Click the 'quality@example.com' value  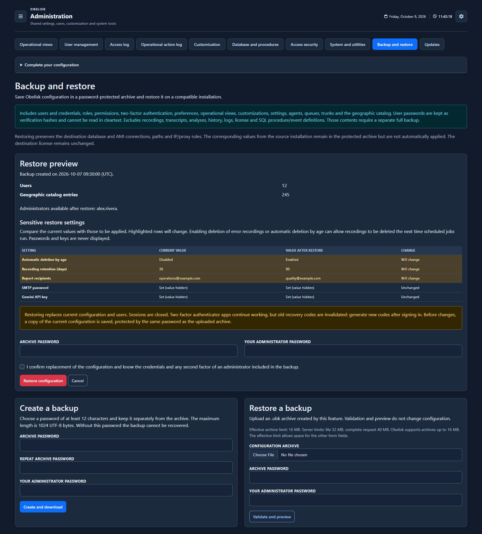[x=303, y=278]
